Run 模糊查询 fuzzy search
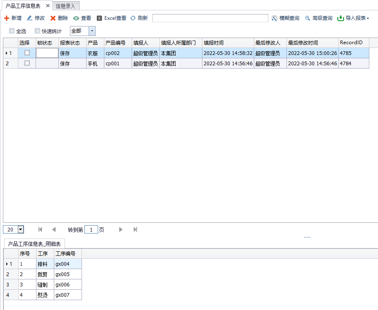The width and height of the screenshot is (378, 310). tap(285, 18)
